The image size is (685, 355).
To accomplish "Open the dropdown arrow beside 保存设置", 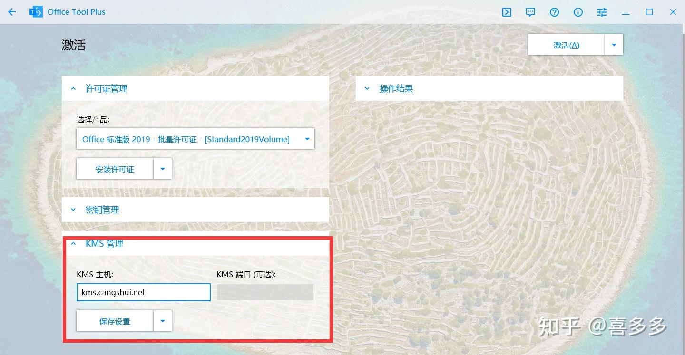I will tap(163, 321).
